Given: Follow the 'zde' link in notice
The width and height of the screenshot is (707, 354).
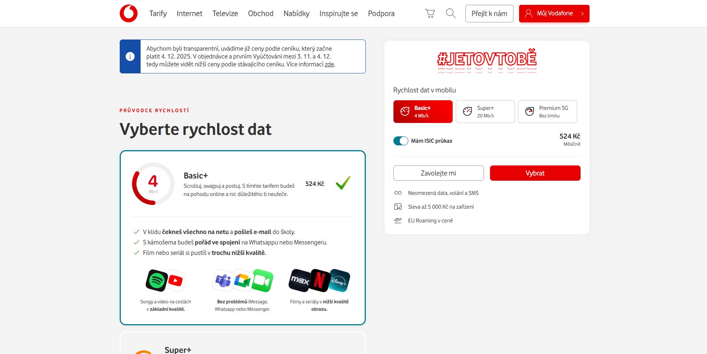Looking at the screenshot, I should [x=329, y=64].
